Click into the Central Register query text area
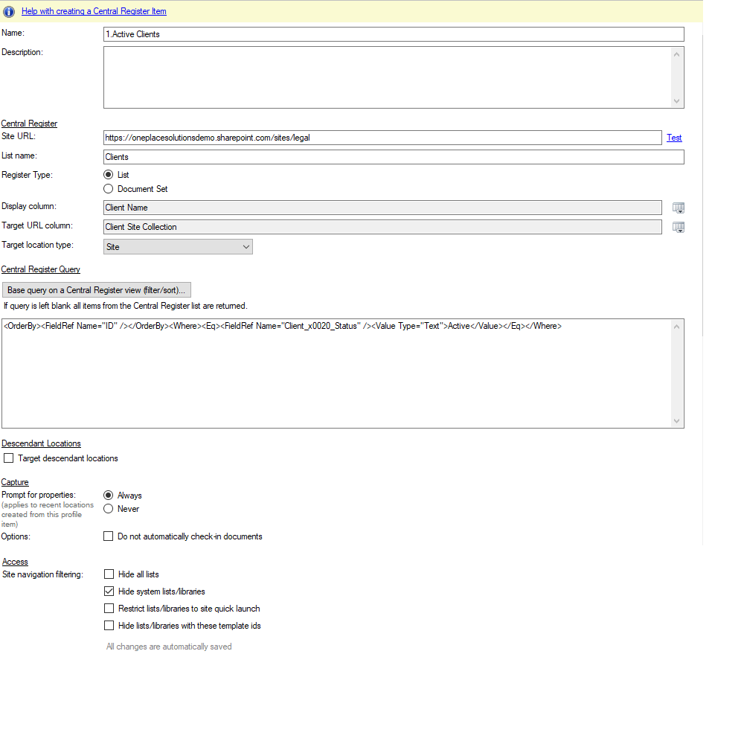The image size is (744, 744). coord(335,372)
